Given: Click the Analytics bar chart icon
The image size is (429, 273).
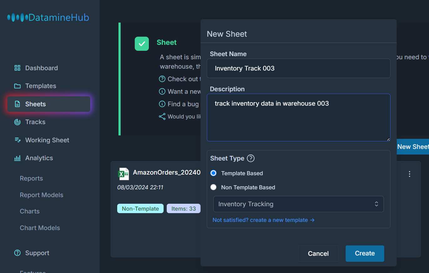Looking at the screenshot, I should tap(18, 158).
